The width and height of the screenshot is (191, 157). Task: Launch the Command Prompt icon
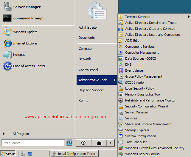[7, 18]
